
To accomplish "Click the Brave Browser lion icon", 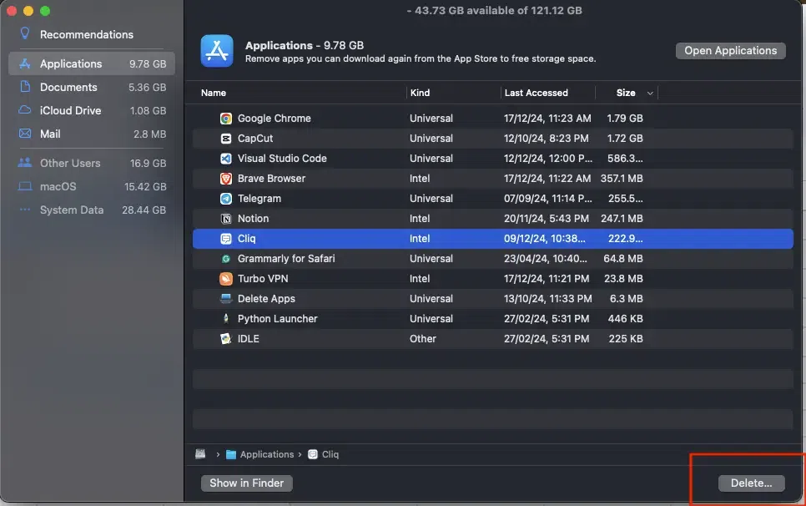I will [225, 179].
